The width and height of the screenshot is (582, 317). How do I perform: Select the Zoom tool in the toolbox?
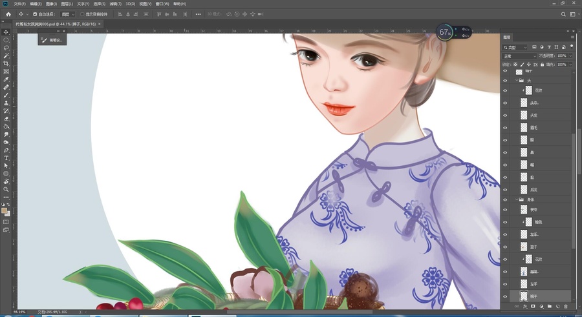pos(6,189)
